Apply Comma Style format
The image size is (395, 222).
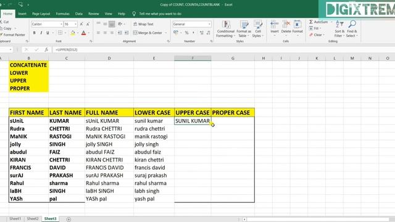click(x=193, y=33)
